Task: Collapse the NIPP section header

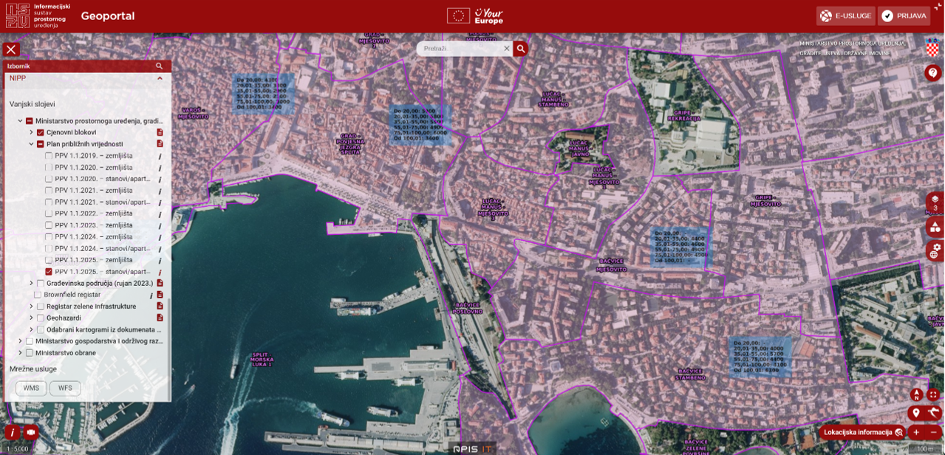Action: click(160, 78)
